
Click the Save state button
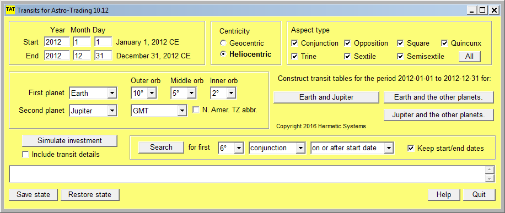33,195
